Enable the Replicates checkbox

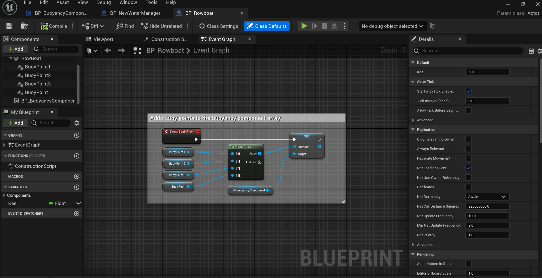coord(468,187)
